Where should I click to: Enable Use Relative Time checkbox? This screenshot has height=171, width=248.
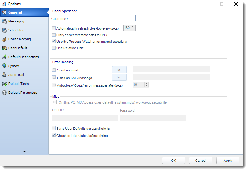click(53, 47)
